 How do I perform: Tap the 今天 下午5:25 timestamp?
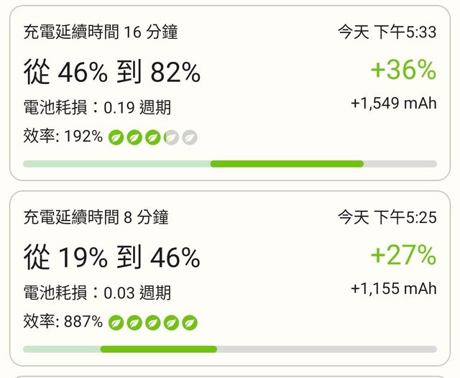pos(387,218)
